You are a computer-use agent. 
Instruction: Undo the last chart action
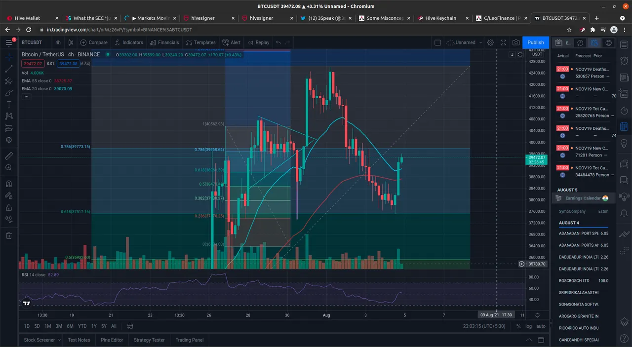278,42
